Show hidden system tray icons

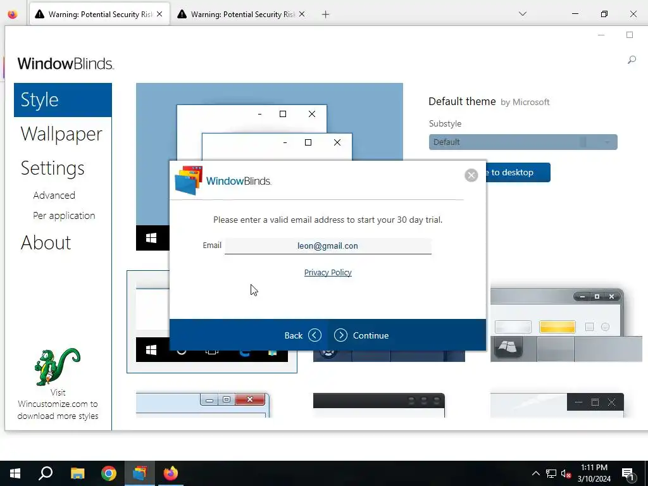coord(535,473)
